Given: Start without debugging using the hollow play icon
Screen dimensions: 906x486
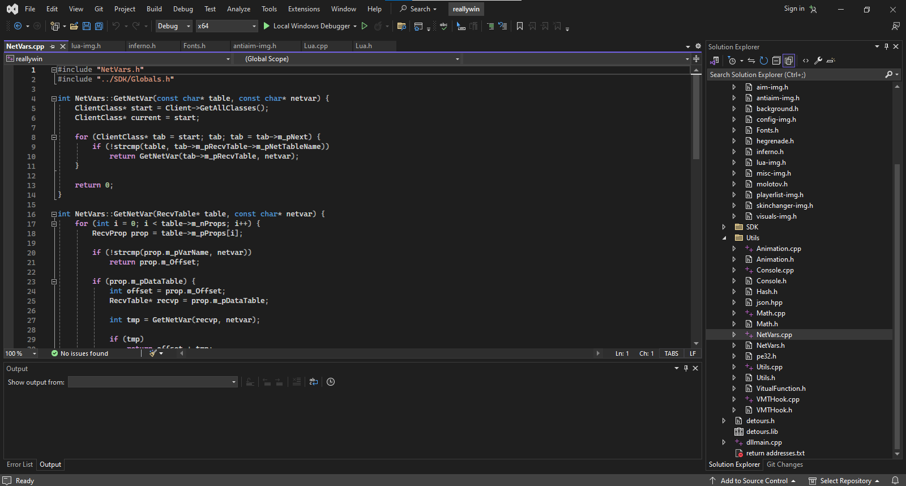Looking at the screenshot, I should pos(365,26).
